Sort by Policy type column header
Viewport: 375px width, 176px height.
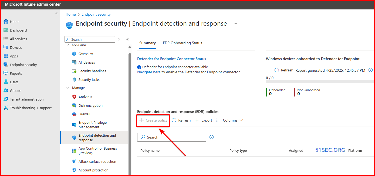tap(238, 150)
